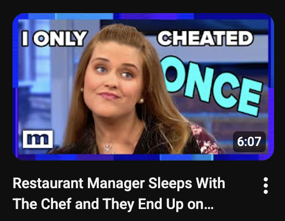Select the cyan 'ONCE' text graphic
Image resolution: width=285 pixels, height=221 pixels.
[212, 85]
